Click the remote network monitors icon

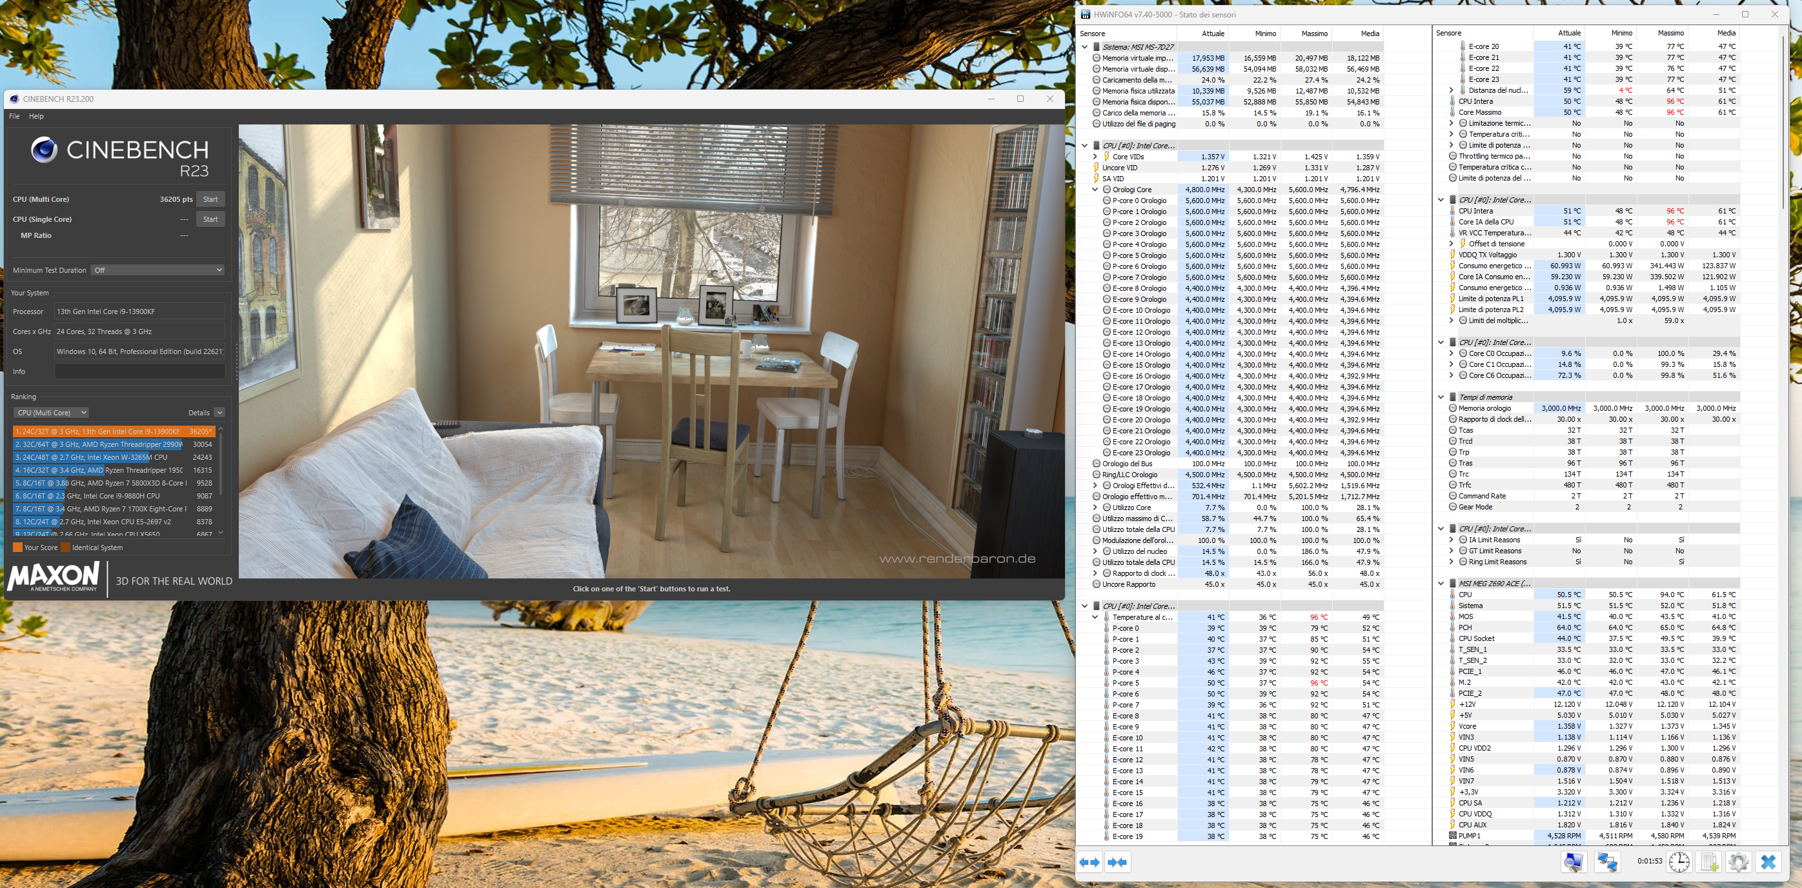pos(1607,862)
